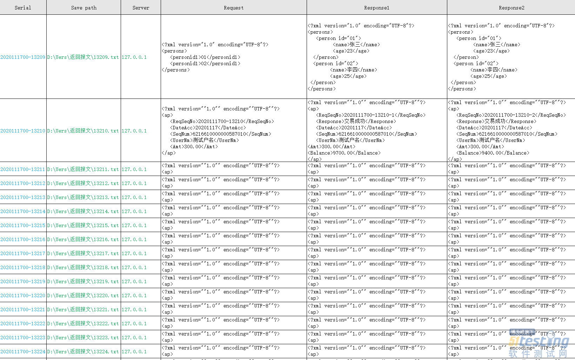Click server 127.0.0.1 in row 13210
This screenshot has height=360, width=575.
coord(134,131)
